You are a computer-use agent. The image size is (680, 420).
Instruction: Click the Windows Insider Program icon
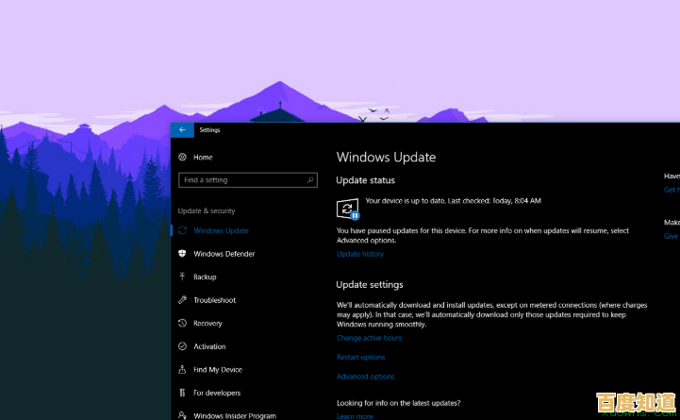(x=183, y=415)
